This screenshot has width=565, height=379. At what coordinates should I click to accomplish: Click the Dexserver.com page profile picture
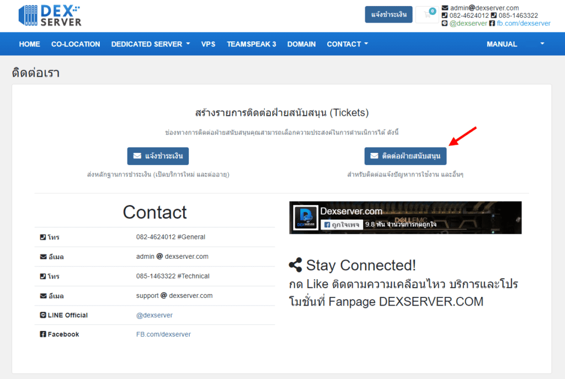click(x=306, y=217)
